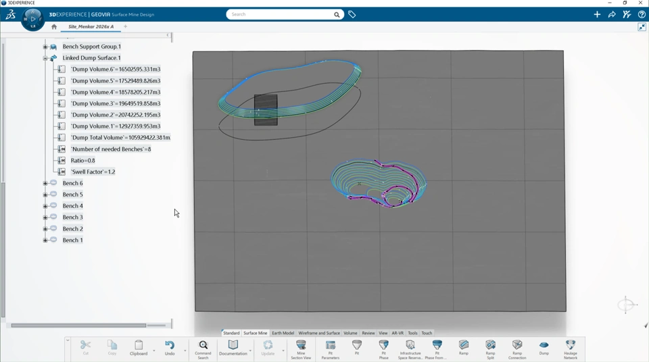Image resolution: width=649 pixels, height=362 pixels.
Task: Select the Pit tool
Action: [357, 348]
